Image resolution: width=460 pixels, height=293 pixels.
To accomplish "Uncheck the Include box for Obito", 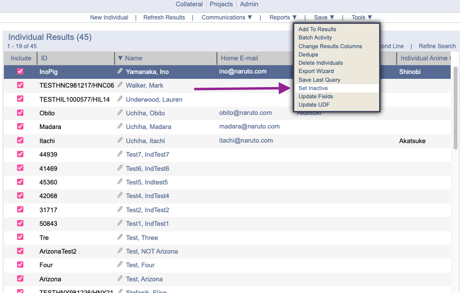I will pyautogui.click(x=20, y=112).
